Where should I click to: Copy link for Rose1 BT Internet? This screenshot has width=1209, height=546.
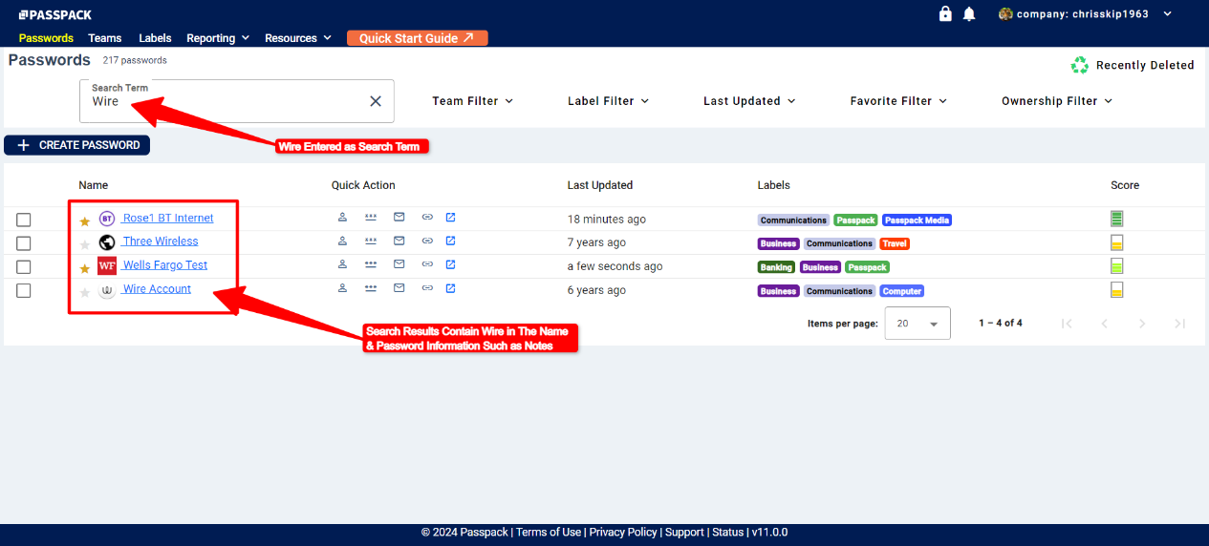pyautogui.click(x=427, y=218)
